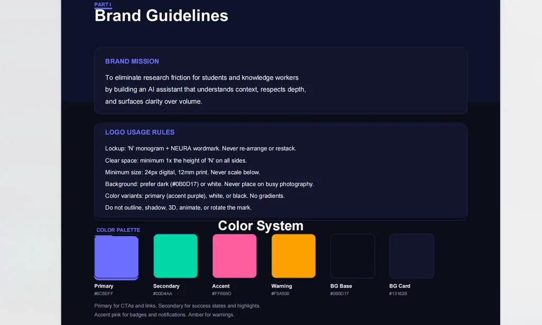Click the Primary swatch name label

coord(104,286)
